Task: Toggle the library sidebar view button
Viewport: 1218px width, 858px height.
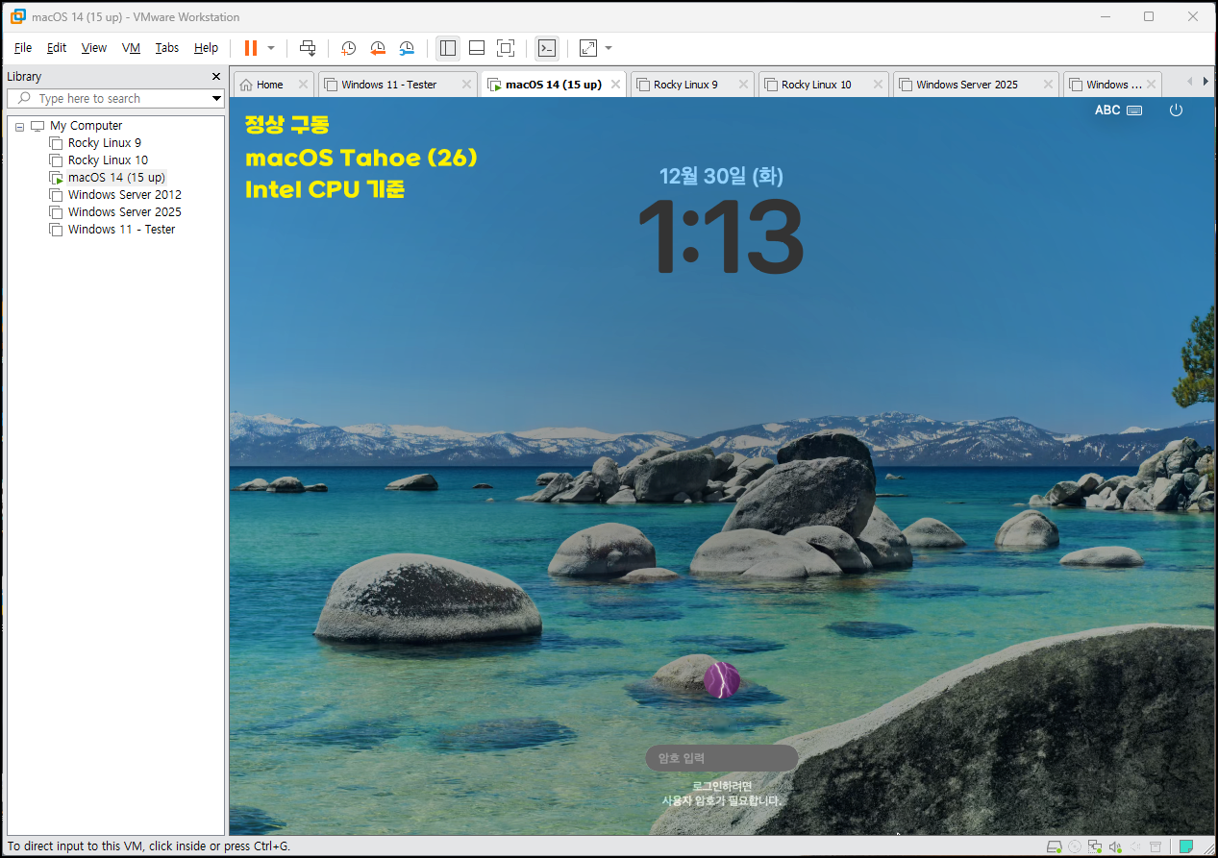Action: [448, 48]
